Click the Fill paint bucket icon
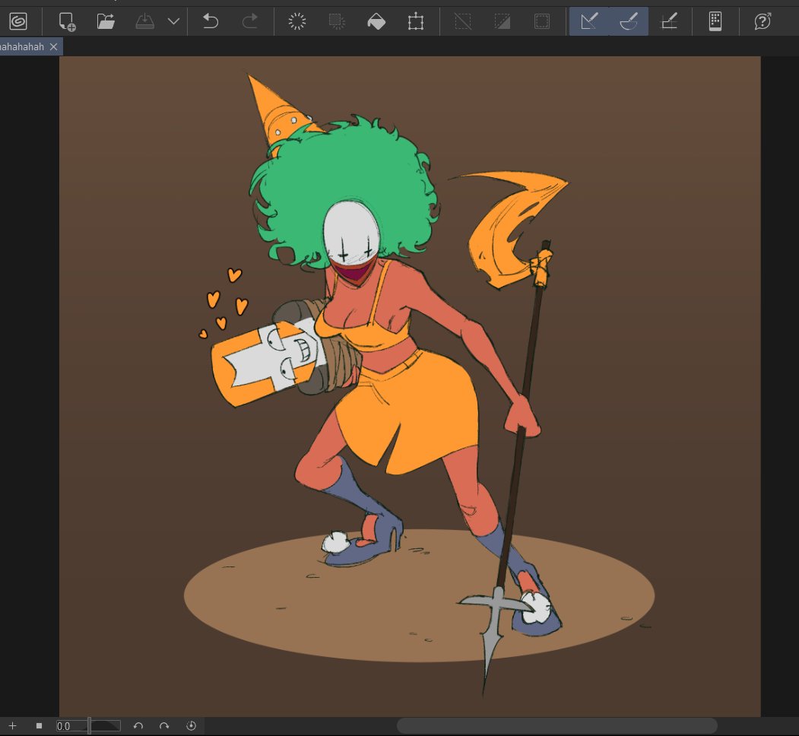799x736 pixels. 376,21
